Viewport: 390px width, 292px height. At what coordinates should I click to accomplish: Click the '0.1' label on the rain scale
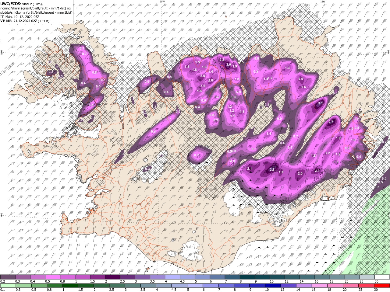(2, 290)
